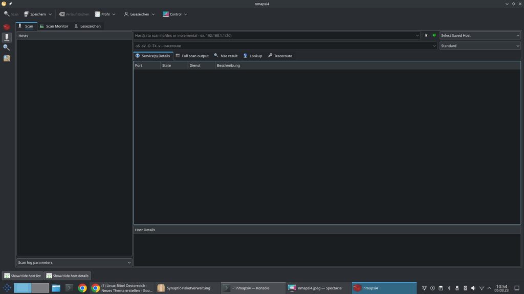Sort by the State column header
The image size is (524, 294).
point(174,65)
